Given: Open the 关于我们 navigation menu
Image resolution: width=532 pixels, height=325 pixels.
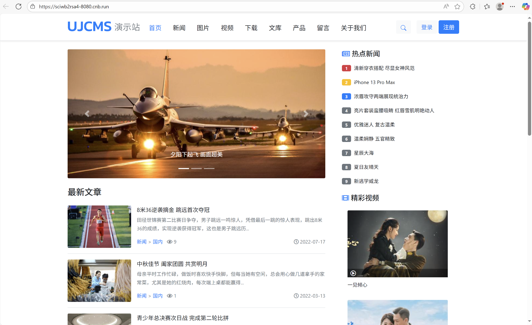Looking at the screenshot, I should coord(354,28).
